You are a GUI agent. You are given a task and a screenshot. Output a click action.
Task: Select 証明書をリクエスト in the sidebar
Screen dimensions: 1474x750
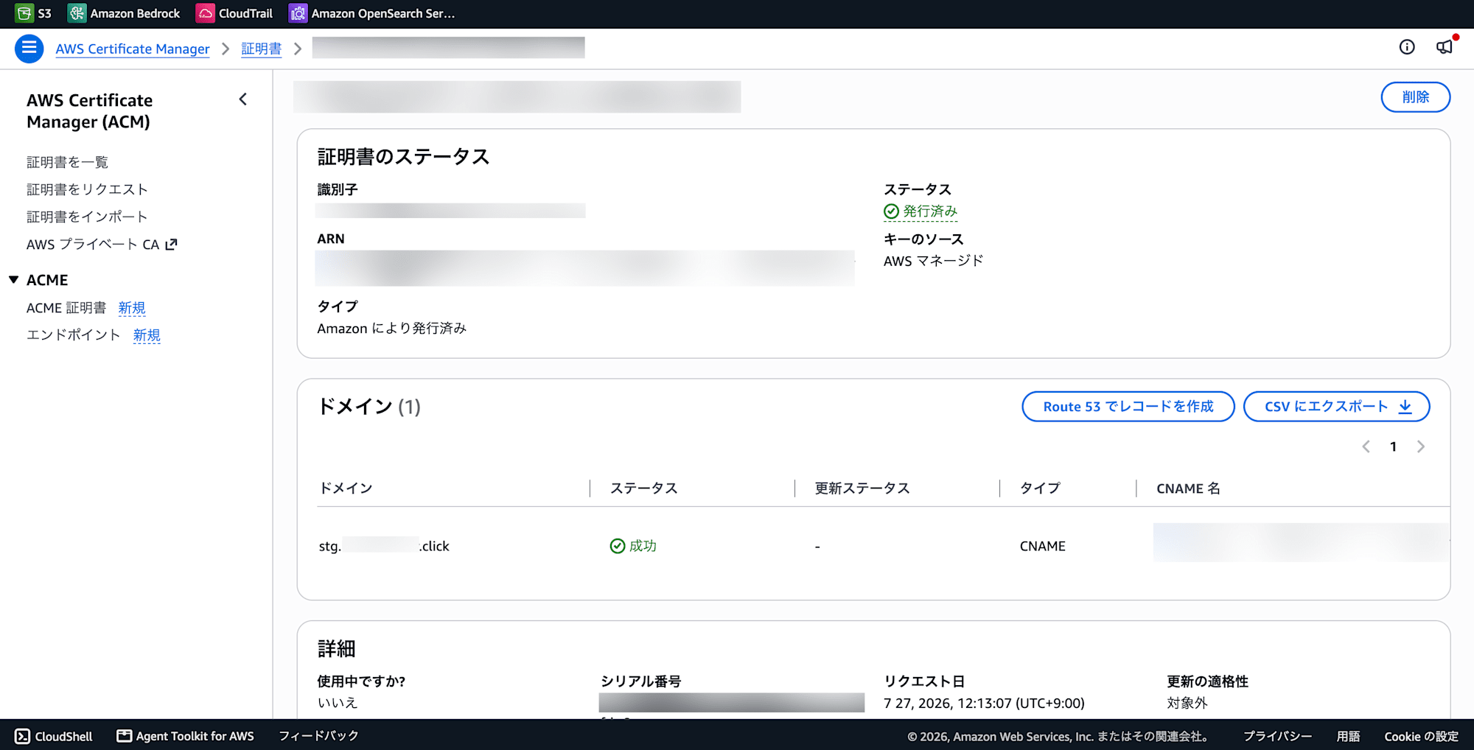[87, 189]
